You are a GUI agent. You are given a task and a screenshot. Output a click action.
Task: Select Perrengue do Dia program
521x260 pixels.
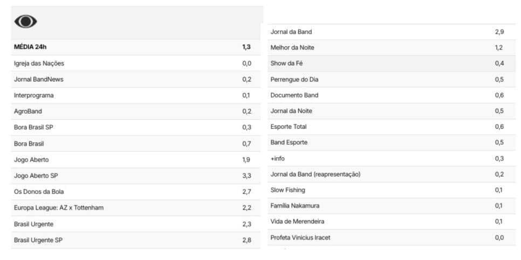[x=392, y=80]
